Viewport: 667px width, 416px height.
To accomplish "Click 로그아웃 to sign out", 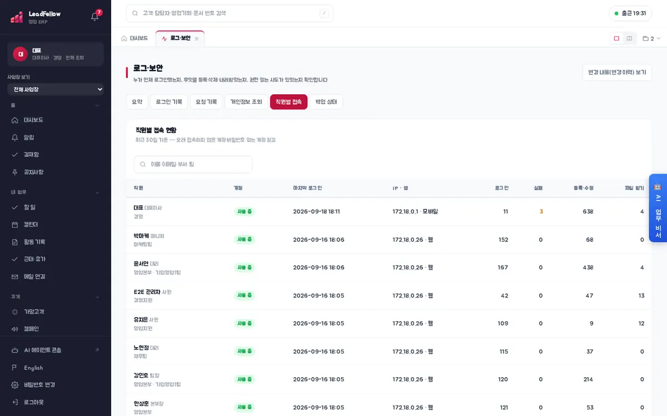I will coord(56,402).
